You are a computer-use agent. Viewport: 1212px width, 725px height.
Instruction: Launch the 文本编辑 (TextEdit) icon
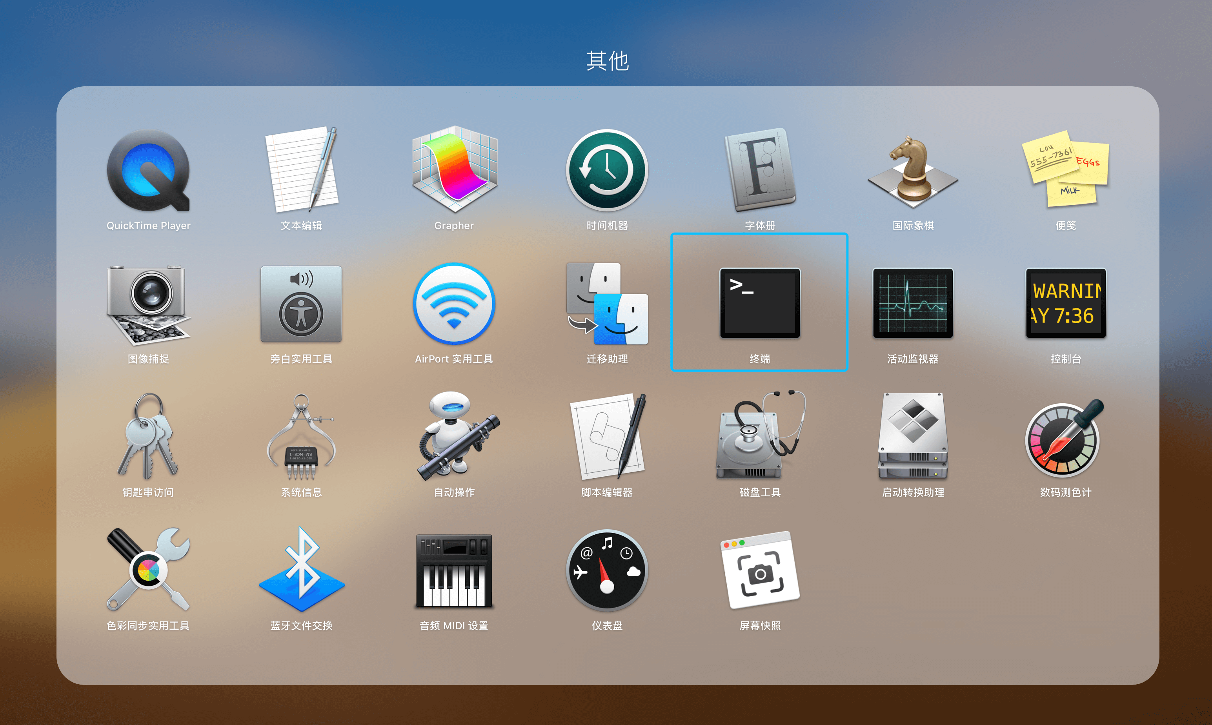pos(301,169)
